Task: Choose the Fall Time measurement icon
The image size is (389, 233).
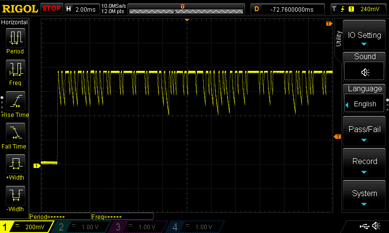Action: point(15,132)
